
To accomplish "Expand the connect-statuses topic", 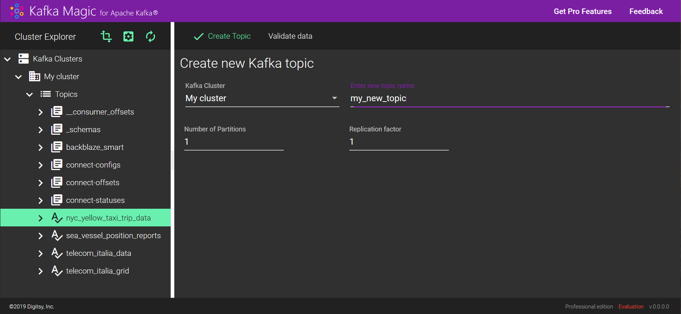I will [x=41, y=200].
